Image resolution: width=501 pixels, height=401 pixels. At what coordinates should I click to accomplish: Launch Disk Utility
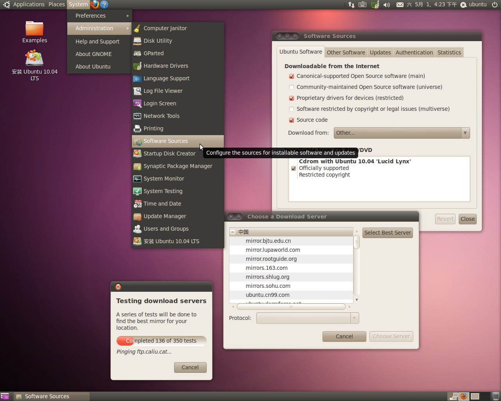[x=178, y=41]
